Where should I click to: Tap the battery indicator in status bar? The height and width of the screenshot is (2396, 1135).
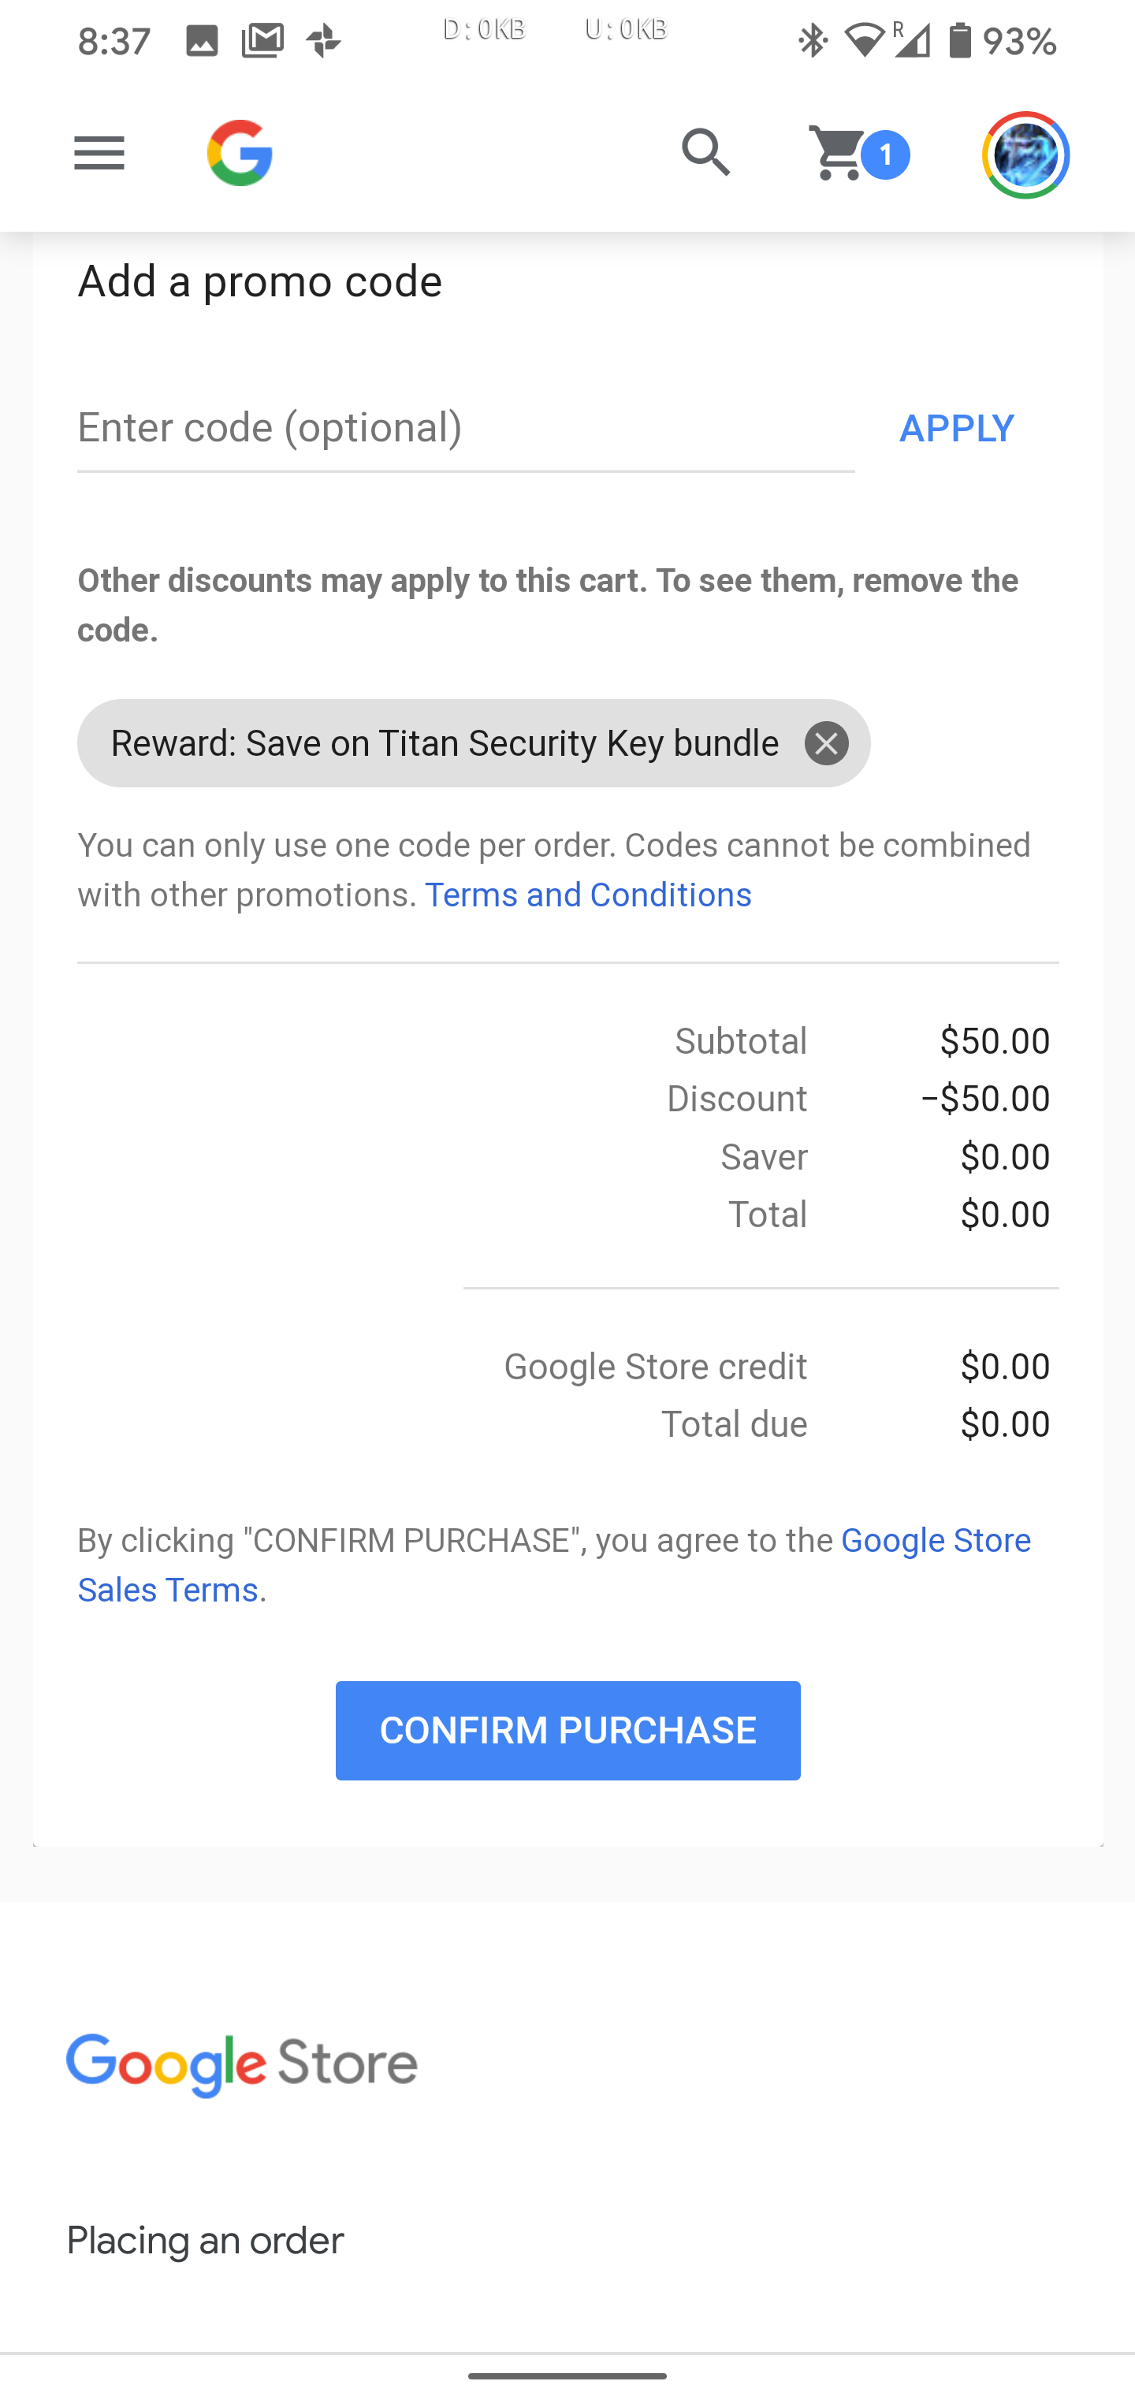960,41
